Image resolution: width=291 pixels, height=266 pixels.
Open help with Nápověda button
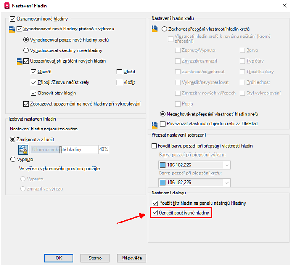coord(133,258)
